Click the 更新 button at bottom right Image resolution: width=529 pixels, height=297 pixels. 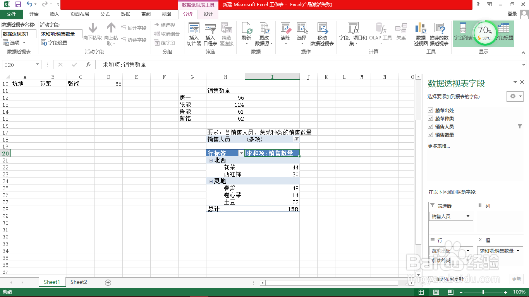coord(517,279)
